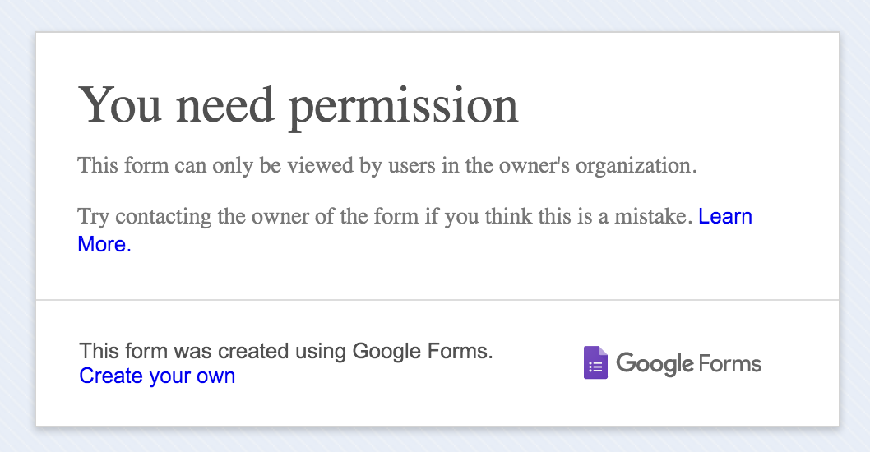Viewport: 870px width, 452px height.
Task: Click "Google Forms." in the footer sentence
Action: pos(423,352)
